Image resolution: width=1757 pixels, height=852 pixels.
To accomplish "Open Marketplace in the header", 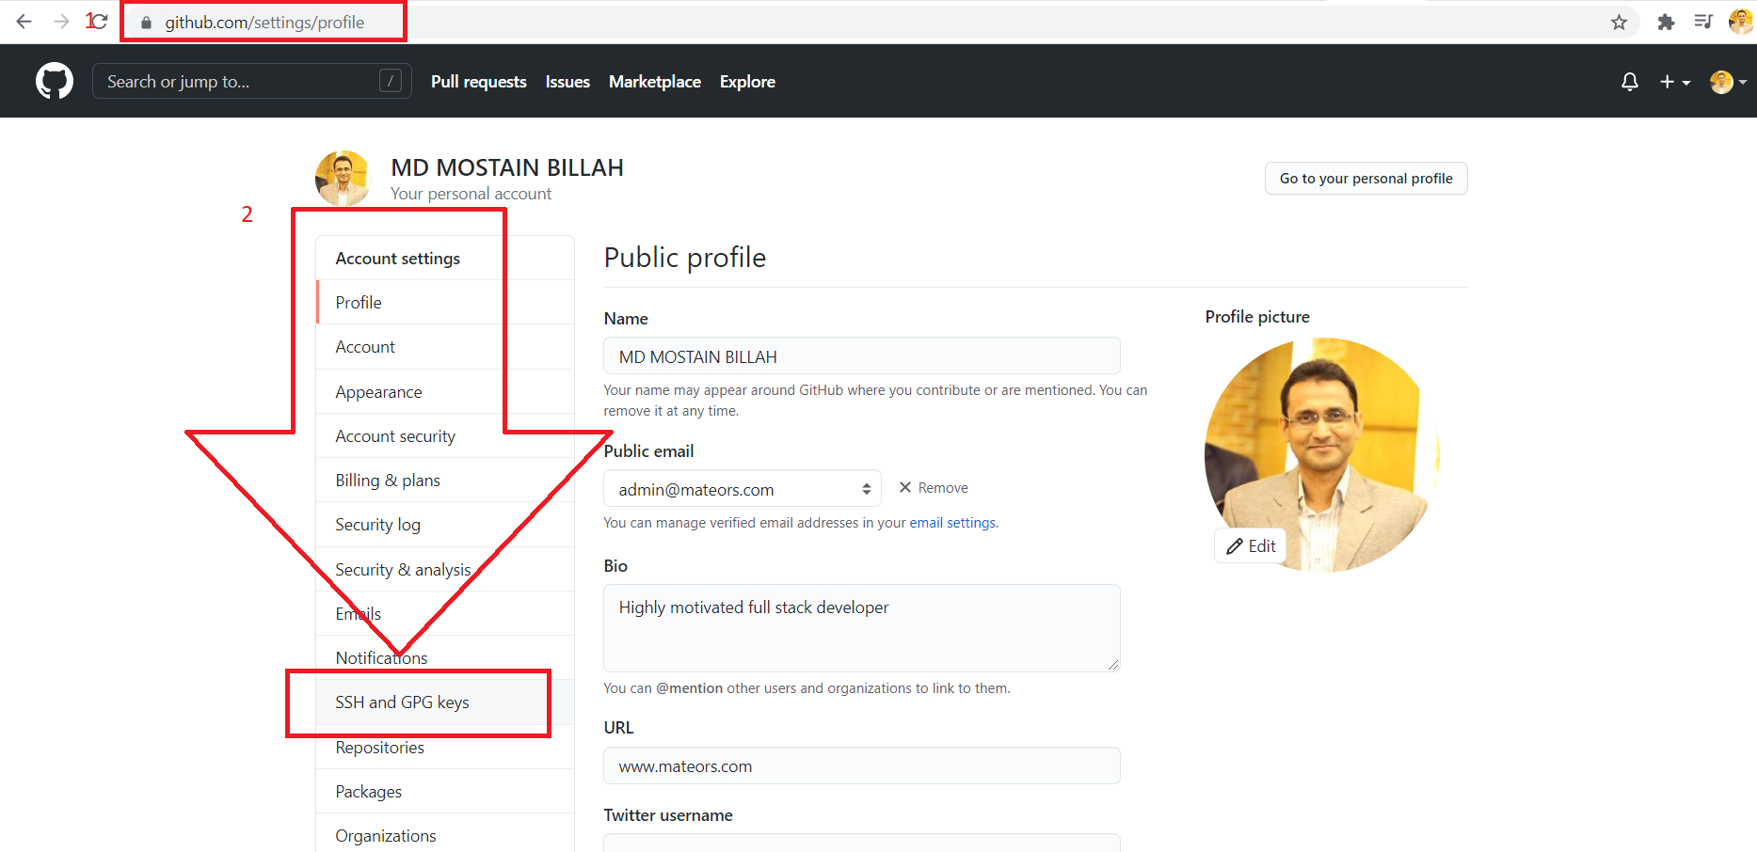I will click(x=655, y=82).
